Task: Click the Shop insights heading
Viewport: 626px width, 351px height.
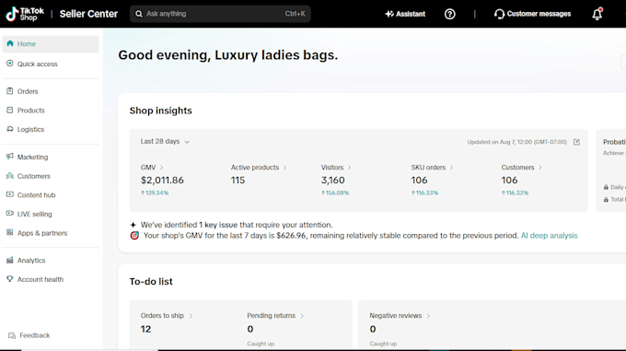Action: tap(160, 111)
